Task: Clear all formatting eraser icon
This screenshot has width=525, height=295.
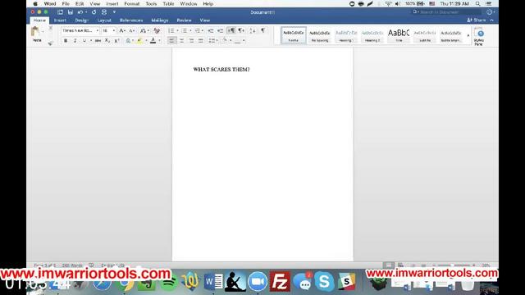Action: (157, 31)
